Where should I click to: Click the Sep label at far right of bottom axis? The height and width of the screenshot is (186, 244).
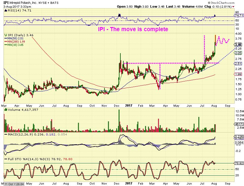(x=228, y=184)
